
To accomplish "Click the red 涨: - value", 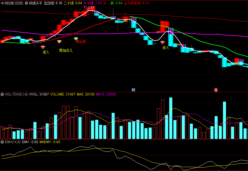I will 106,3.
